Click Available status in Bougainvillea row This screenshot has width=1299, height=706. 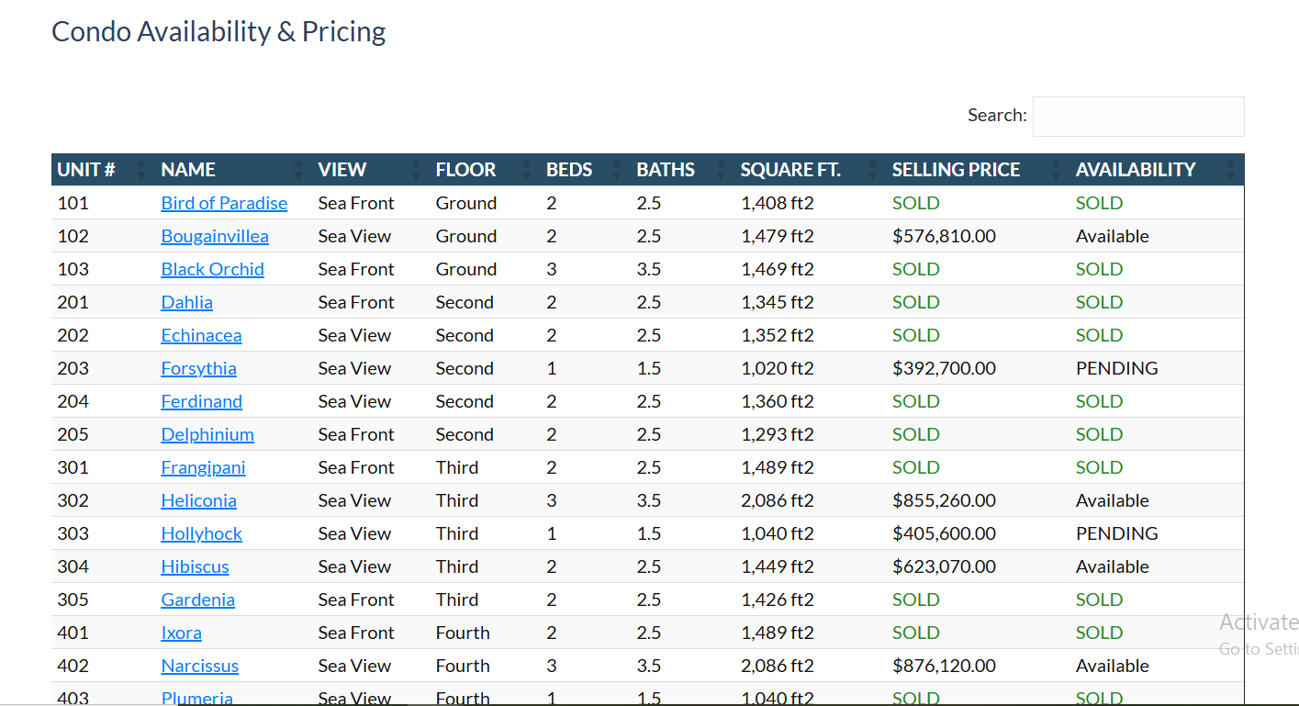tap(1112, 236)
